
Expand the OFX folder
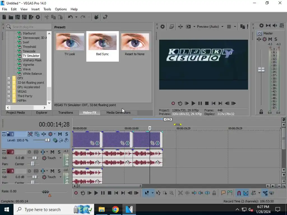point(9,78)
